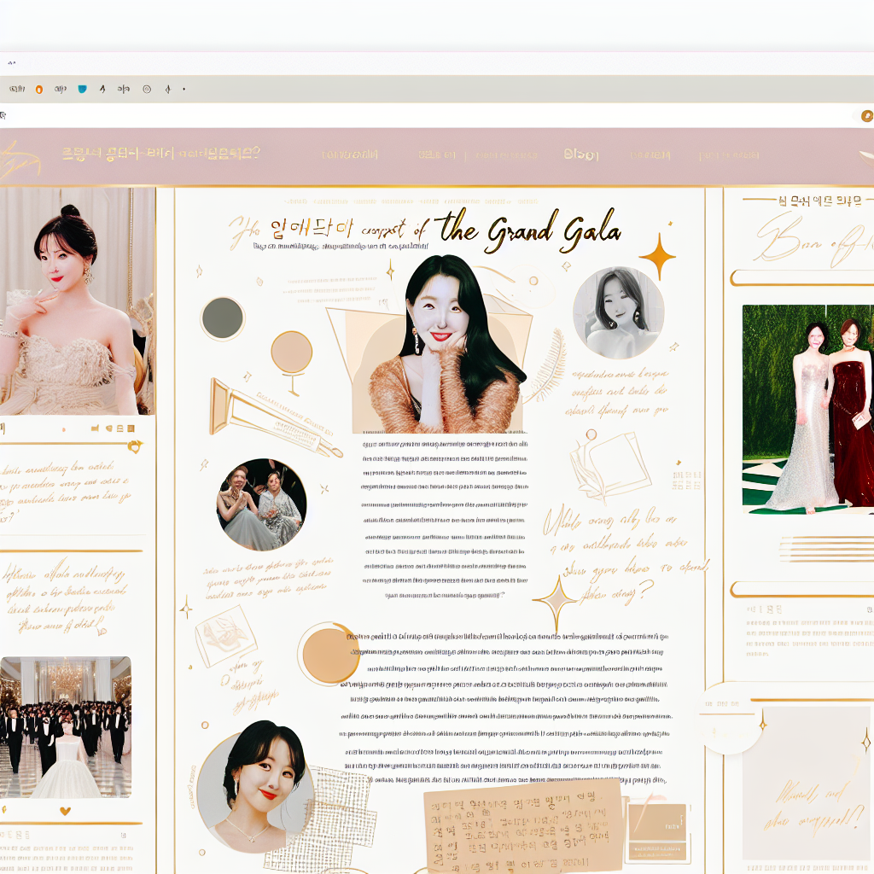This screenshot has height=874, width=874.
Task: Select the peach circular color swatch
Action: click(291, 353)
